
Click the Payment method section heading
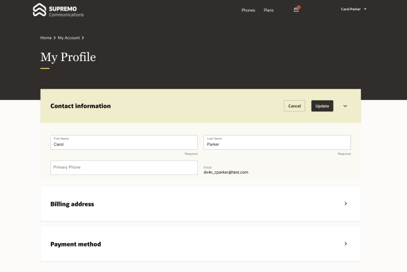[x=76, y=244]
